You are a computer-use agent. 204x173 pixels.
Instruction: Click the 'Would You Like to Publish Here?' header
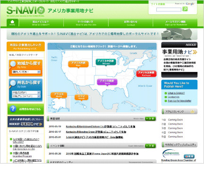179,85
